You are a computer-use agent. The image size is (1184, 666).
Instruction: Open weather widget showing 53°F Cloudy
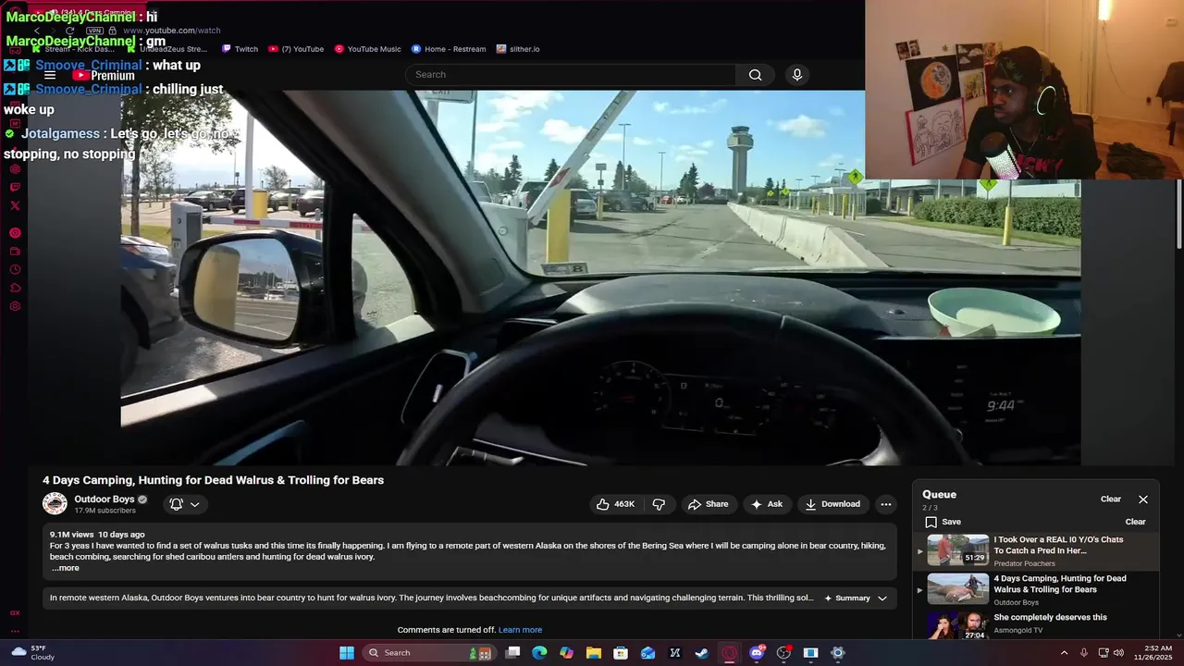click(33, 653)
